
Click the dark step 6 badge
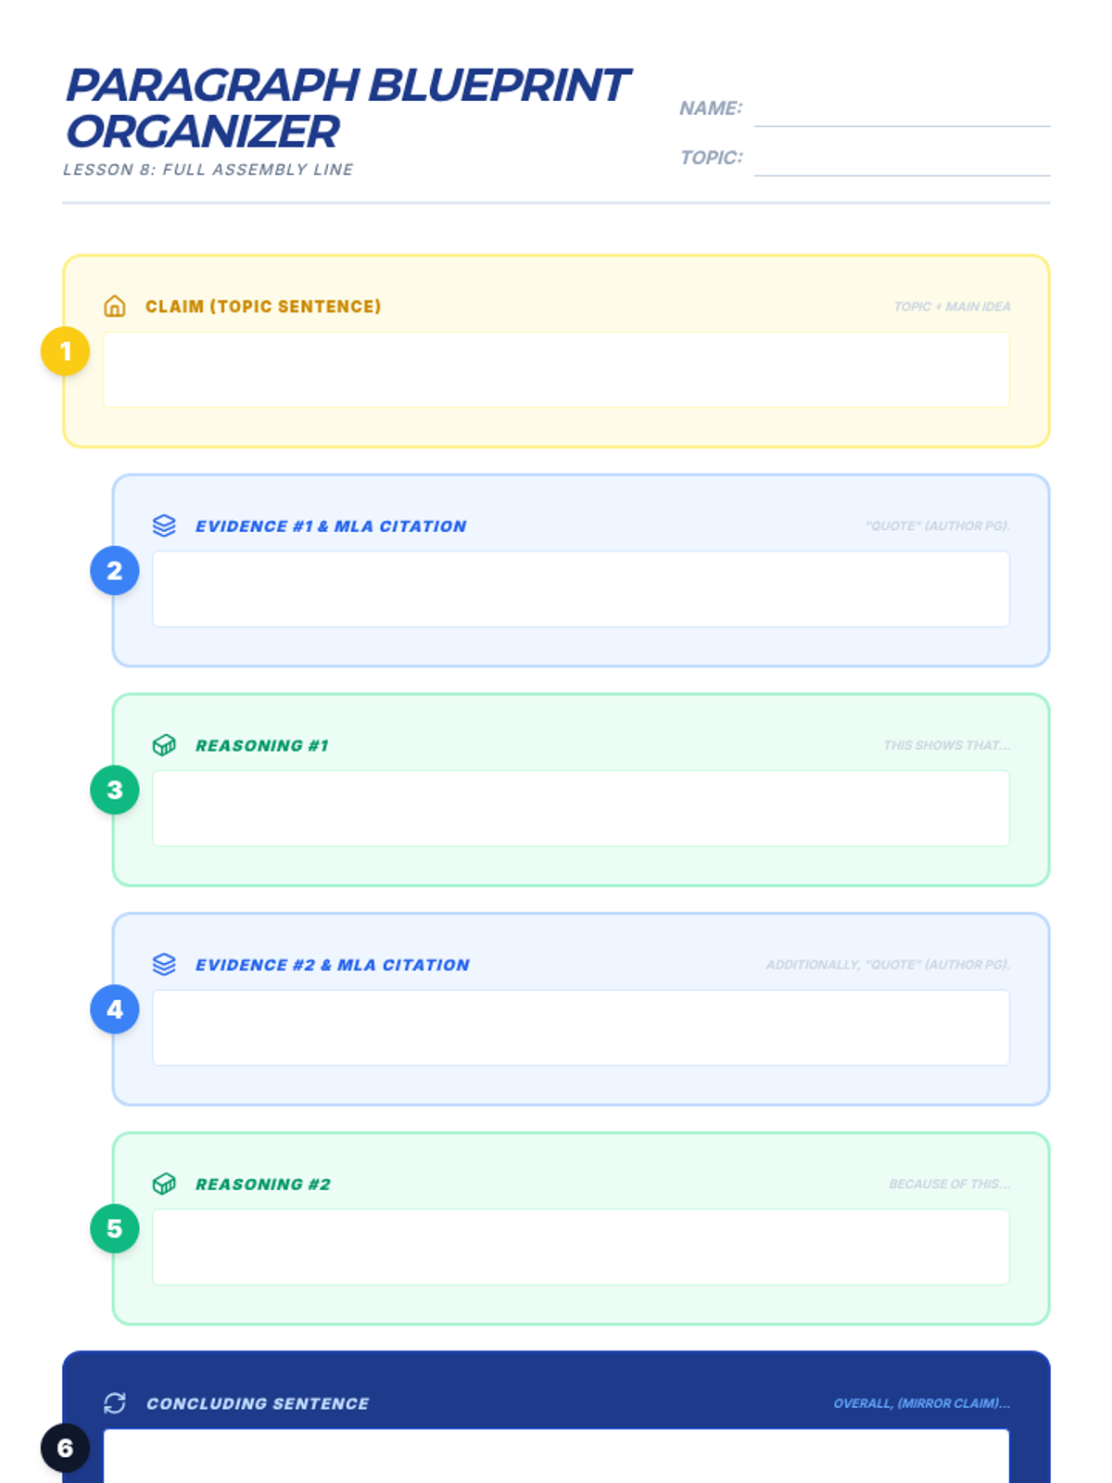click(66, 1448)
